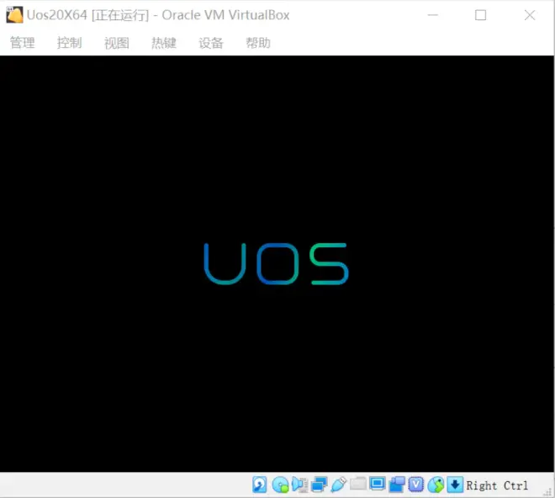555x498 pixels.
Task: Click the purple virtualization V indicator
Action: [x=416, y=485]
